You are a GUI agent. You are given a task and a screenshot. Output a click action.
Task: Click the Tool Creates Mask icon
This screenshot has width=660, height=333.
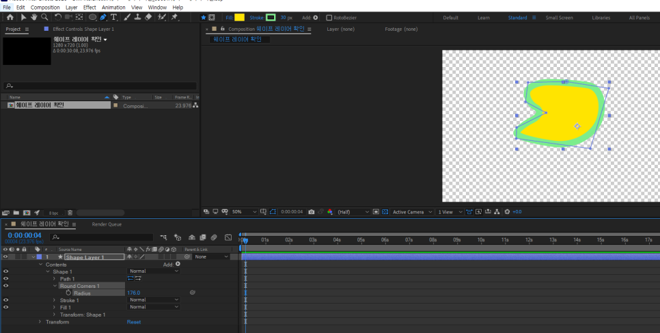pyautogui.click(x=212, y=18)
